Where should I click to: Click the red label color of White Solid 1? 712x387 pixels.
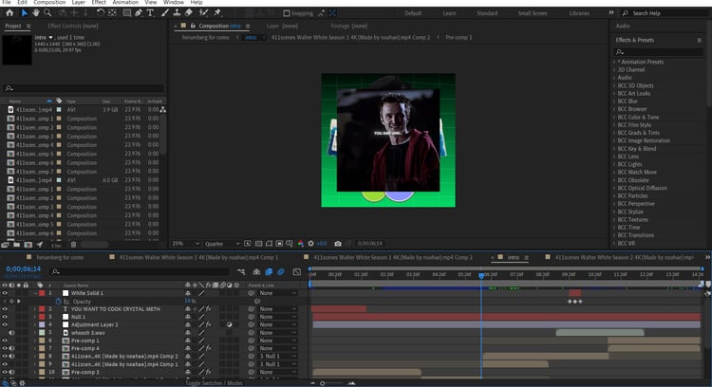click(x=42, y=293)
